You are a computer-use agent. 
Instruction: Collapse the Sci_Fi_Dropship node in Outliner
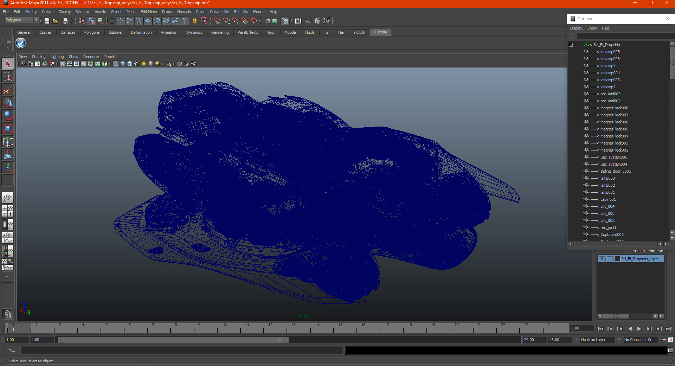coord(571,45)
